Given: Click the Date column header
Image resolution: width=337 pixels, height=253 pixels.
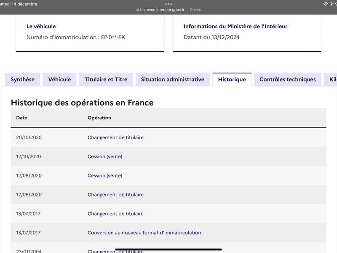Looking at the screenshot, I should [22, 118].
